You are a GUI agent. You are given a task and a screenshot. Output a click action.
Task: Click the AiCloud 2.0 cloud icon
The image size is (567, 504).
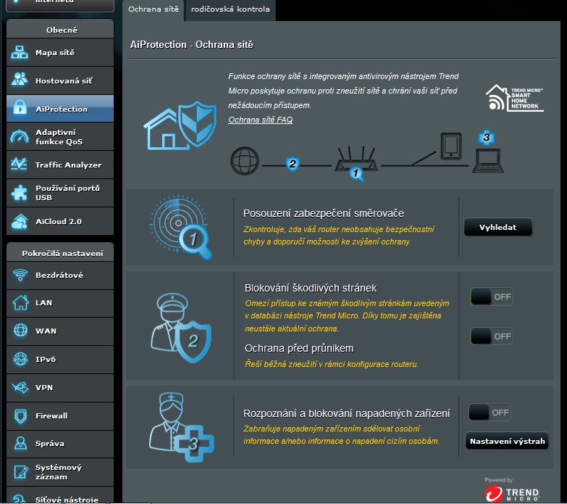coord(20,220)
